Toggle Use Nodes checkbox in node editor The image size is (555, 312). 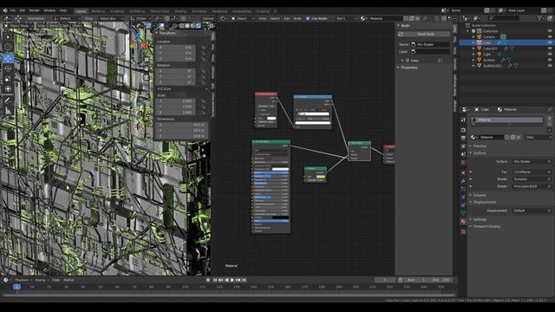coord(308,18)
